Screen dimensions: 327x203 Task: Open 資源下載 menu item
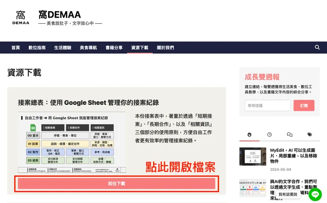pos(140,48)
